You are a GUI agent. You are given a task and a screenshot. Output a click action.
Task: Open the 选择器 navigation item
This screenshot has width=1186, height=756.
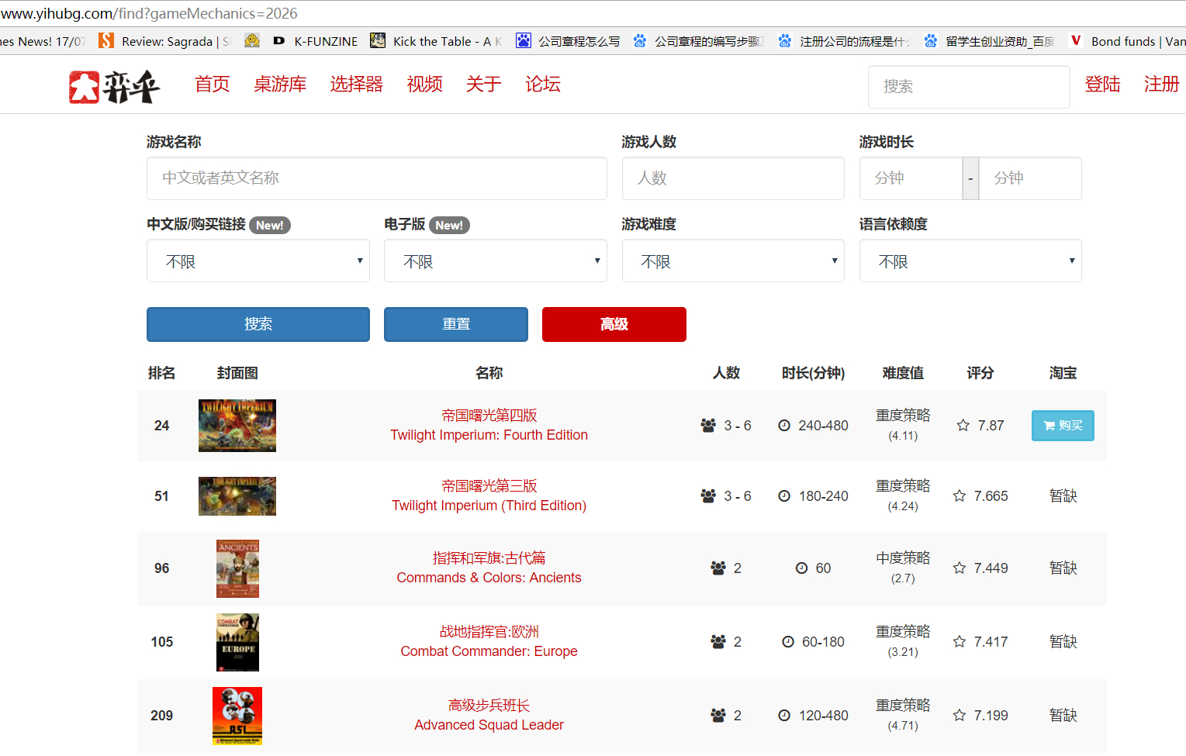(x=357, y=85)
